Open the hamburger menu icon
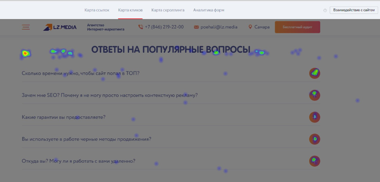The width and height of the screenshot is (380, 182). click(26, 27)
